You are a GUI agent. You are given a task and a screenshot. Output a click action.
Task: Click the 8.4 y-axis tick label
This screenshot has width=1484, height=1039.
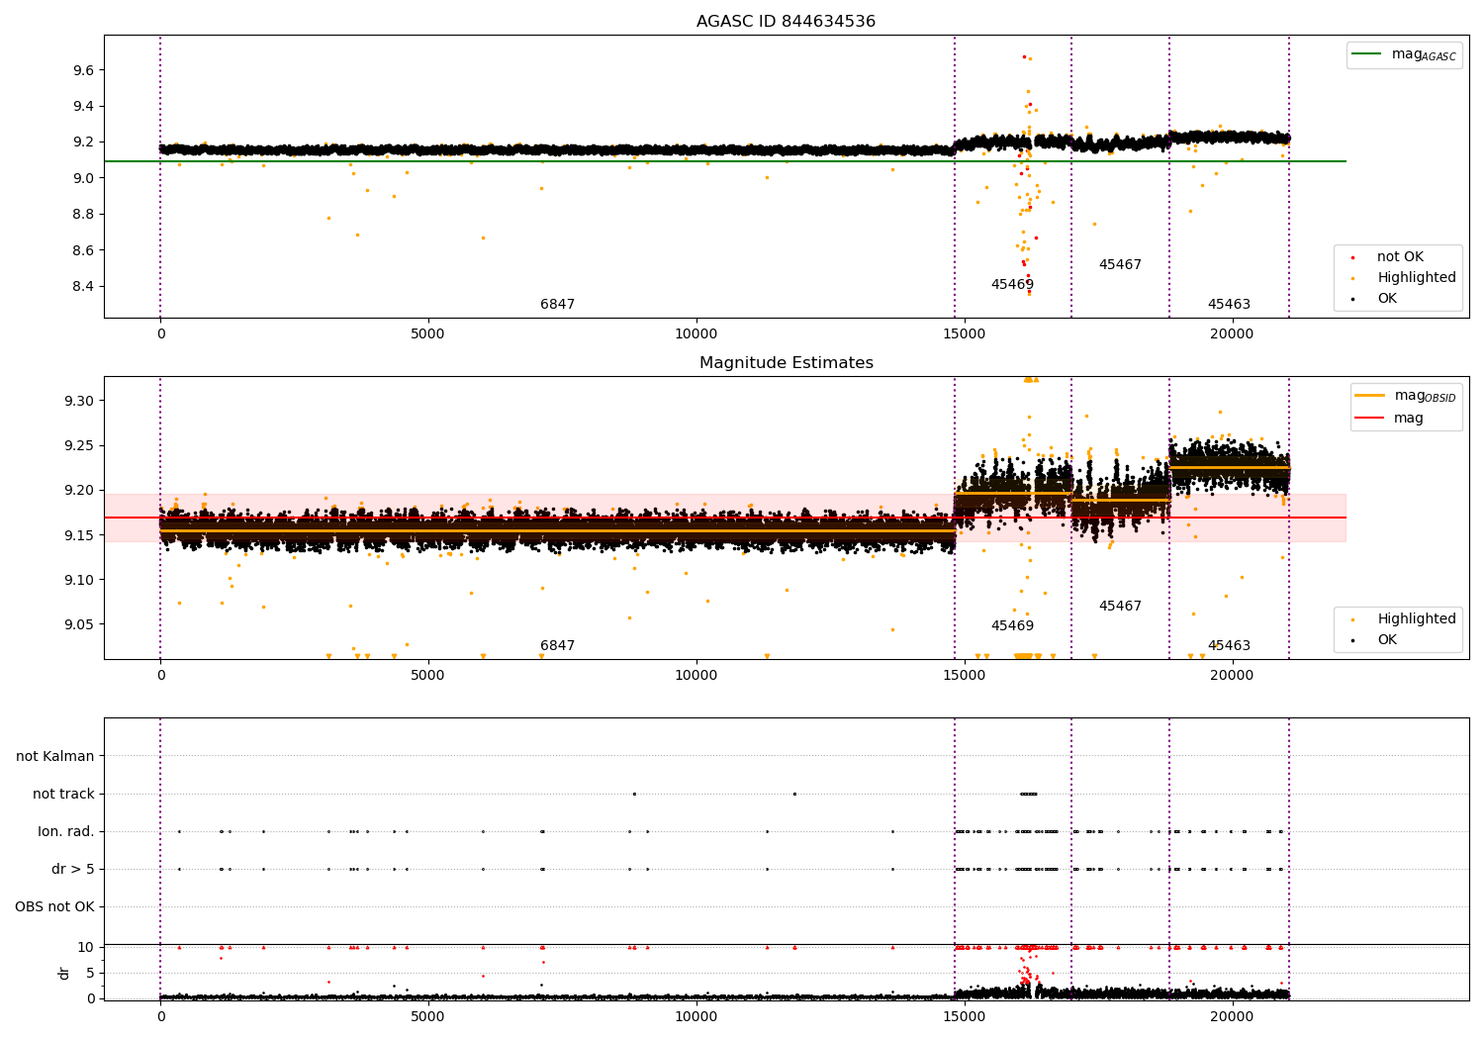tap(83, 287)
